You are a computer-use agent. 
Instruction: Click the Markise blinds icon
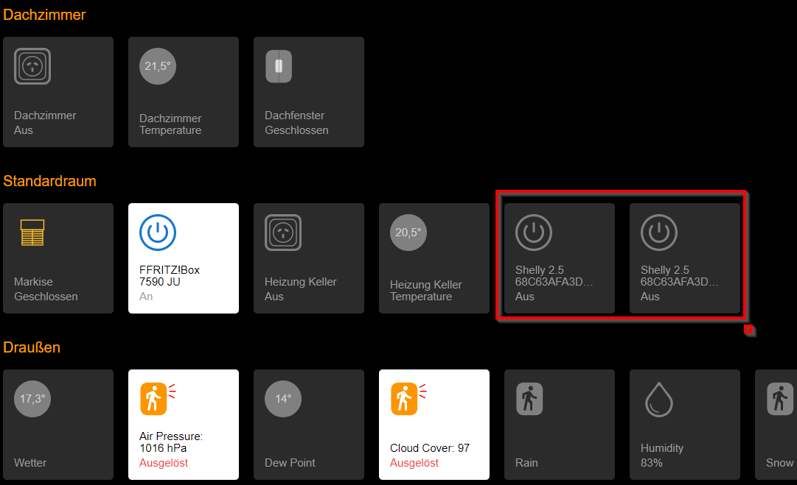click(x=32, y=233)
